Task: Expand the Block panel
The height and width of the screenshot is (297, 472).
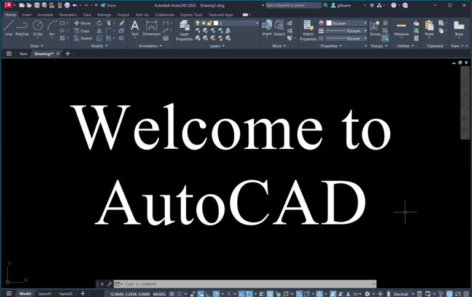Action: (x=279, y=46)
